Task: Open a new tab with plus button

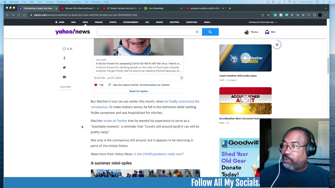Action: coord(230,8)
